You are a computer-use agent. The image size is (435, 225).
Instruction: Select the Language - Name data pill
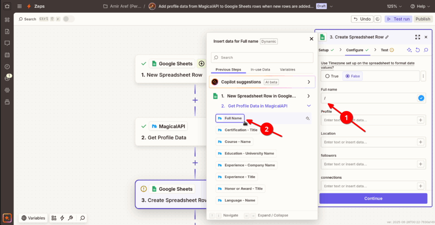(237, 200)
